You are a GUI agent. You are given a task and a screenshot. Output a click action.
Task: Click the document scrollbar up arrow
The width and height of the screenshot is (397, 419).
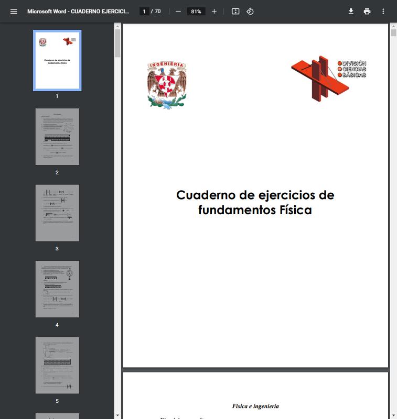click(393, 26)
